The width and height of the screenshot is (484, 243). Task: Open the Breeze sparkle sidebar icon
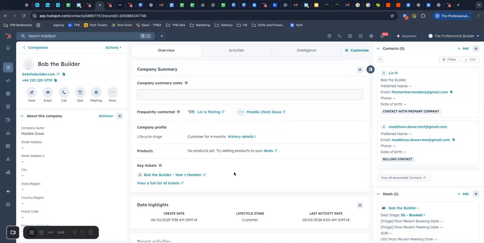click(8, 191)
